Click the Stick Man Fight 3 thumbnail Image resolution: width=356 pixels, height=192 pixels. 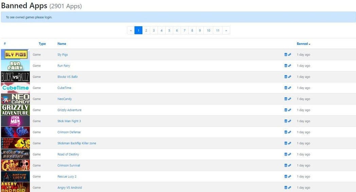15,121
